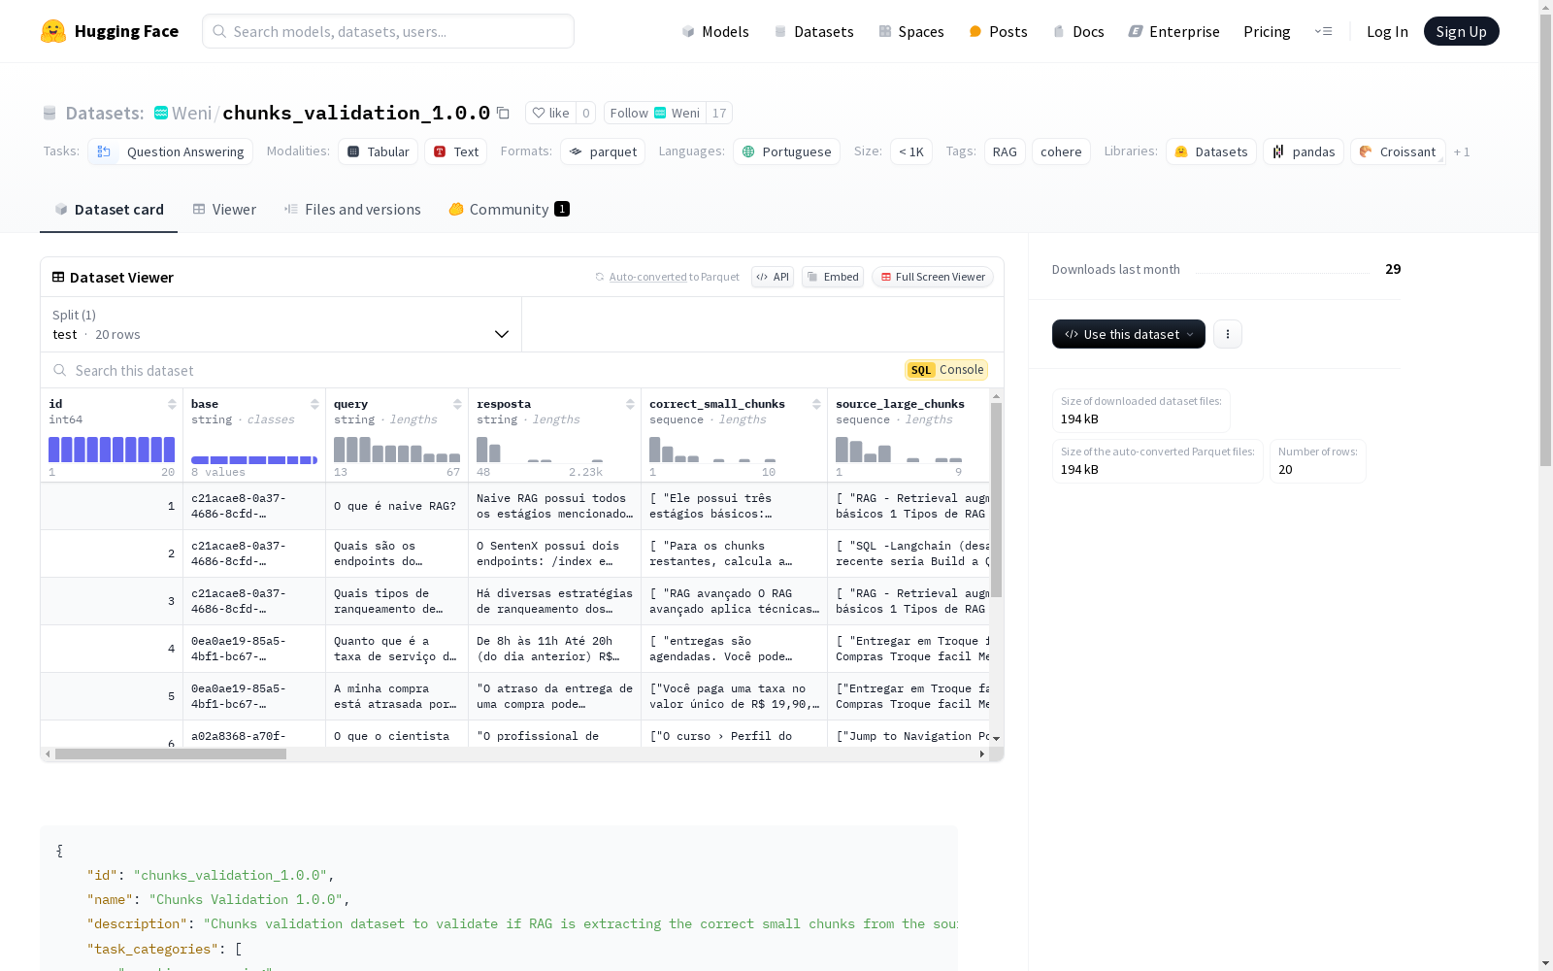Expand the Use this dataset dropdown
Image resolution: width=1553 pixels, height=971 pixels.
pos(1129,334)
